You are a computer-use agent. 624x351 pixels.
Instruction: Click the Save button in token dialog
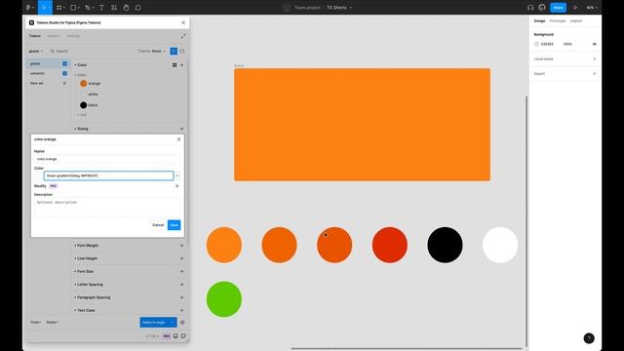click(x=174, y=225)
